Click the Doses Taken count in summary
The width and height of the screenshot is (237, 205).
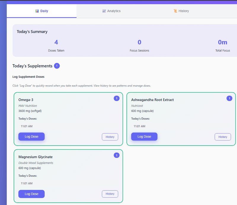click(56, 42)
